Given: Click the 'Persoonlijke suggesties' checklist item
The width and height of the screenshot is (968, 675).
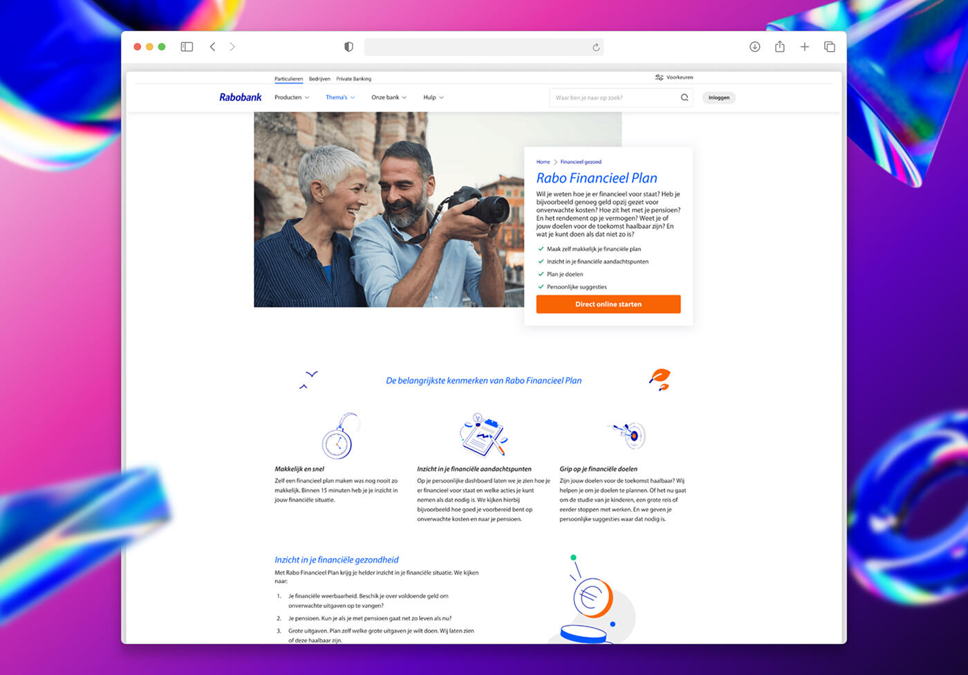Looking at the screenshot, I should 577,287.
